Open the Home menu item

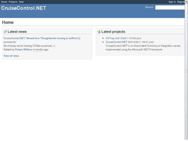[x=4, y=2]
